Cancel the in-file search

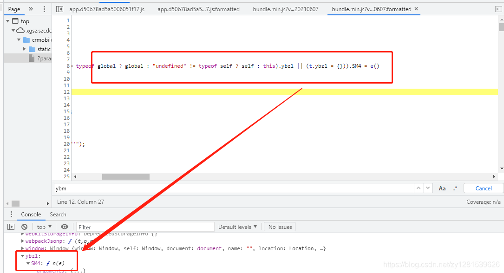(x=484, y=188)
